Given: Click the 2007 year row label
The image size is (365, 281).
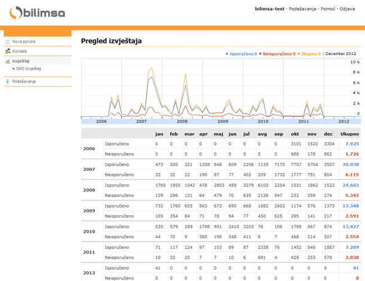Looking at the screenshot, I should (89, 169).
